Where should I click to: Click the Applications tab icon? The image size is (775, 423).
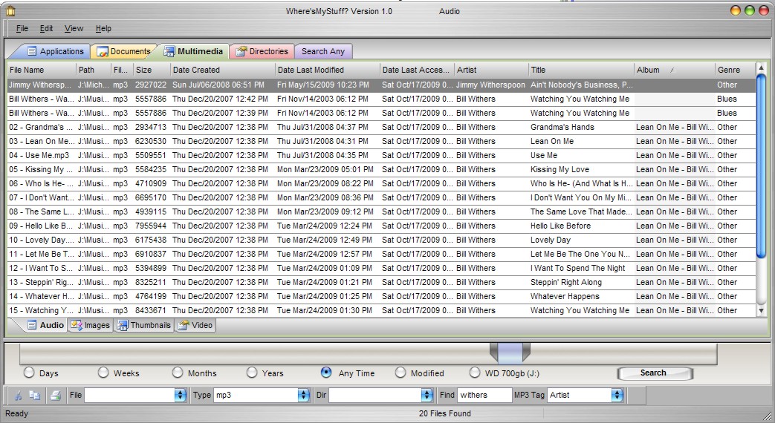click(32, 51)
